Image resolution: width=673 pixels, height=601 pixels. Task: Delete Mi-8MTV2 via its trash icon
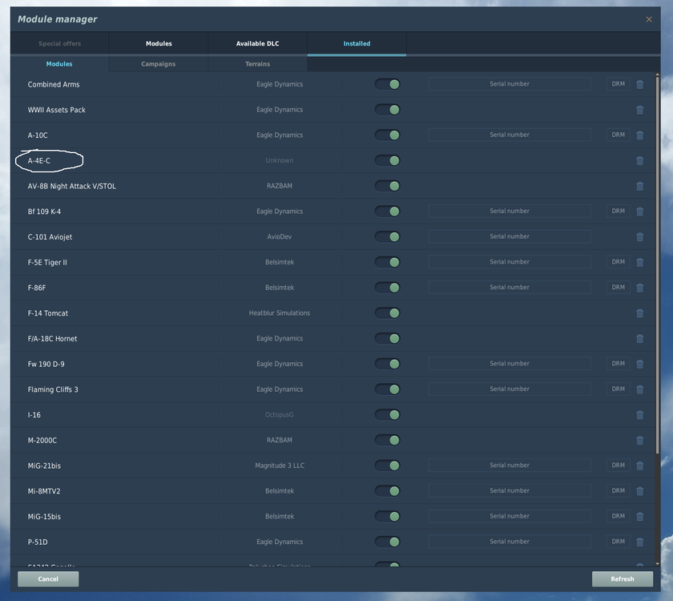pyautogui.click(x=639, y=491)
